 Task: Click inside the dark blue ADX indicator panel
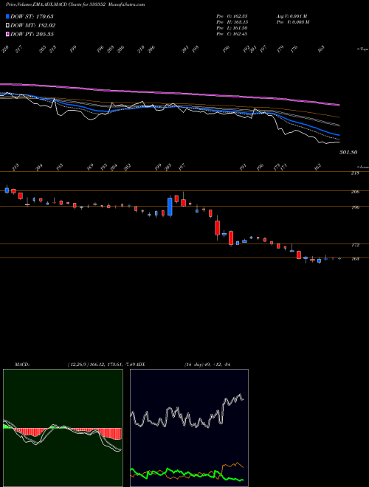pyautogui.click(x=189, y=428)
